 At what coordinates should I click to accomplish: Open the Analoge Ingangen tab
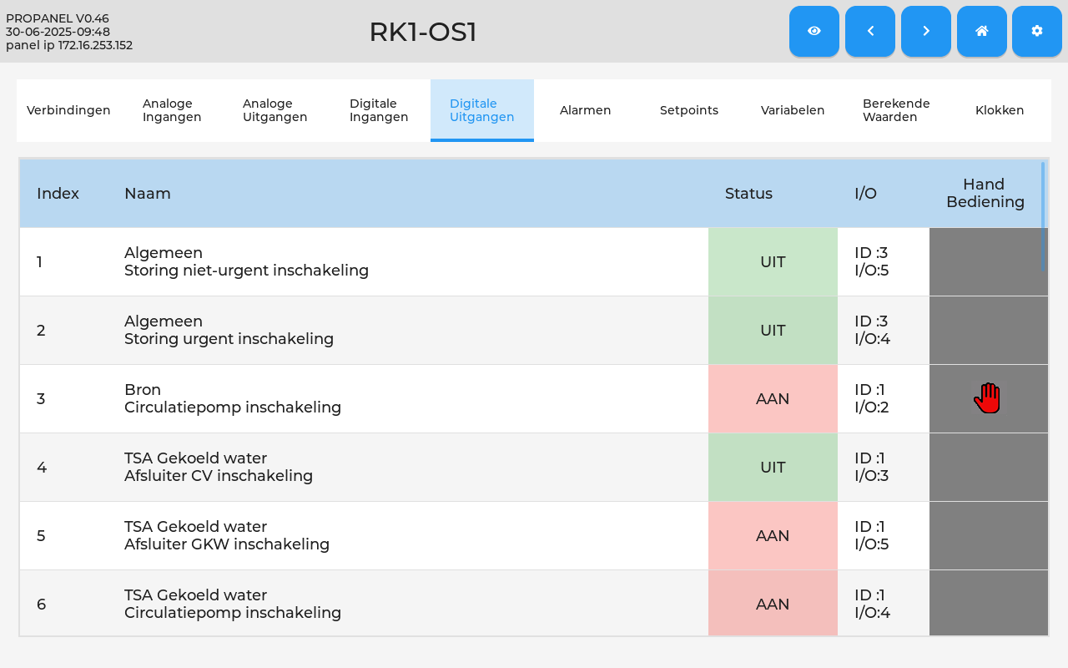tap(172, 110)
